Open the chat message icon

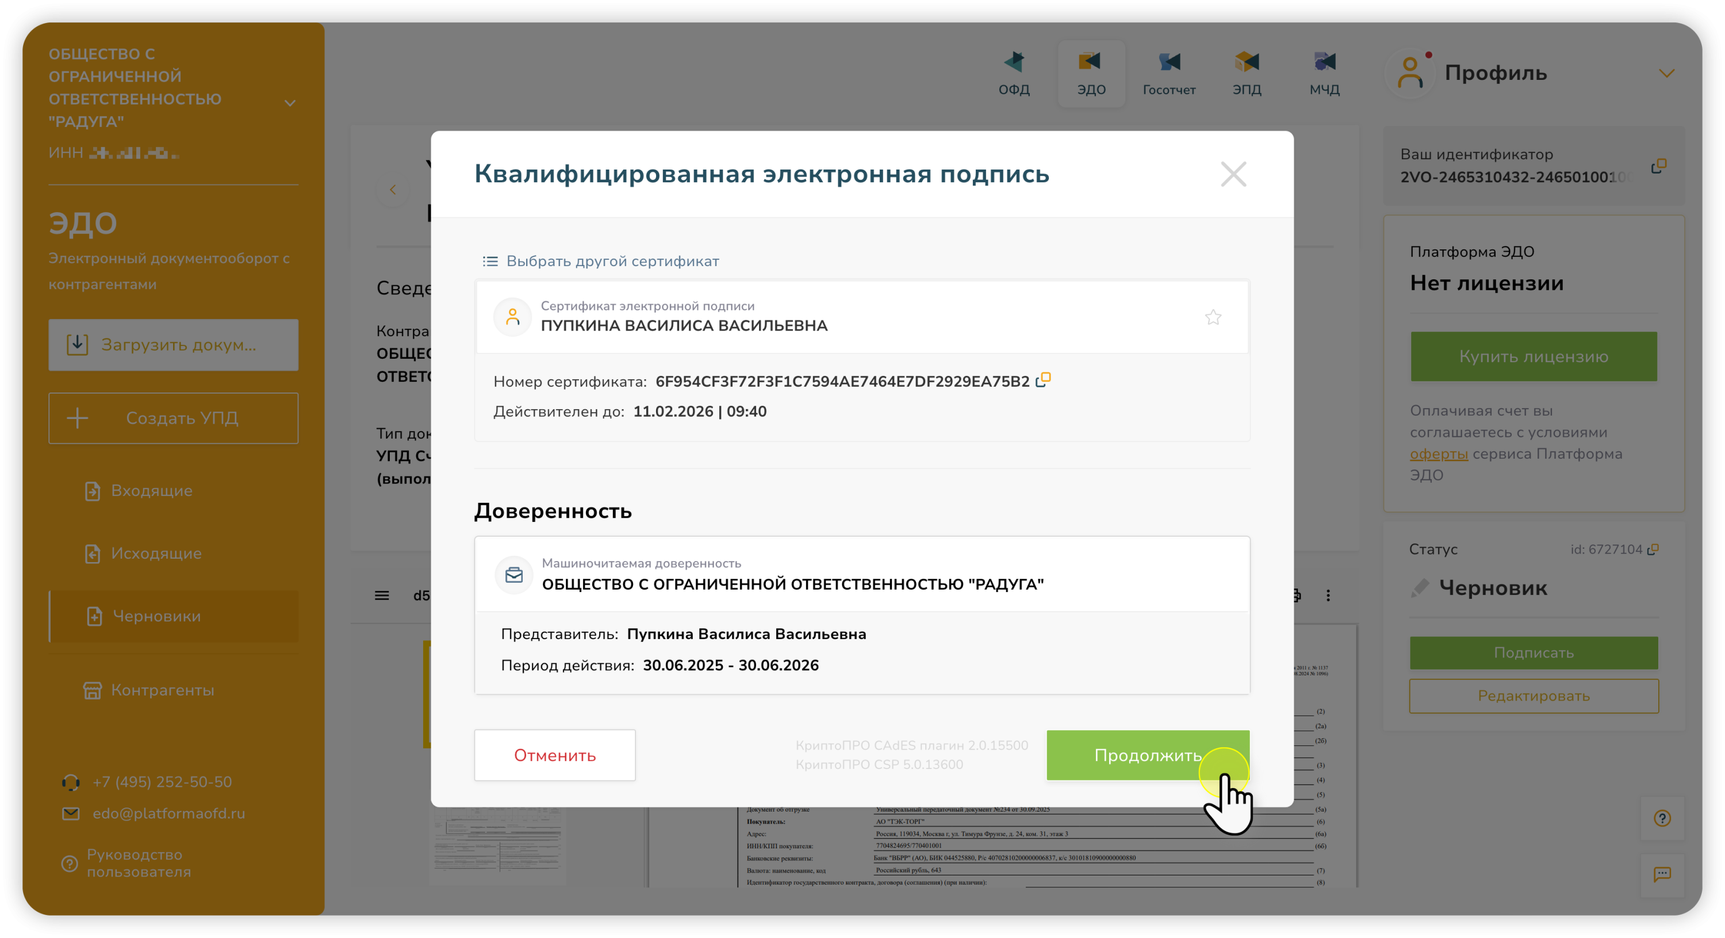click(1662, 874)
